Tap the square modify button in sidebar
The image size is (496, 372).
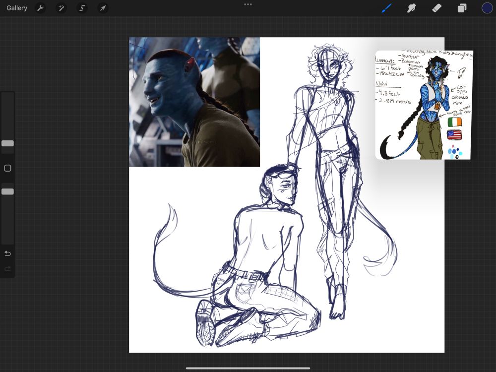7,168
